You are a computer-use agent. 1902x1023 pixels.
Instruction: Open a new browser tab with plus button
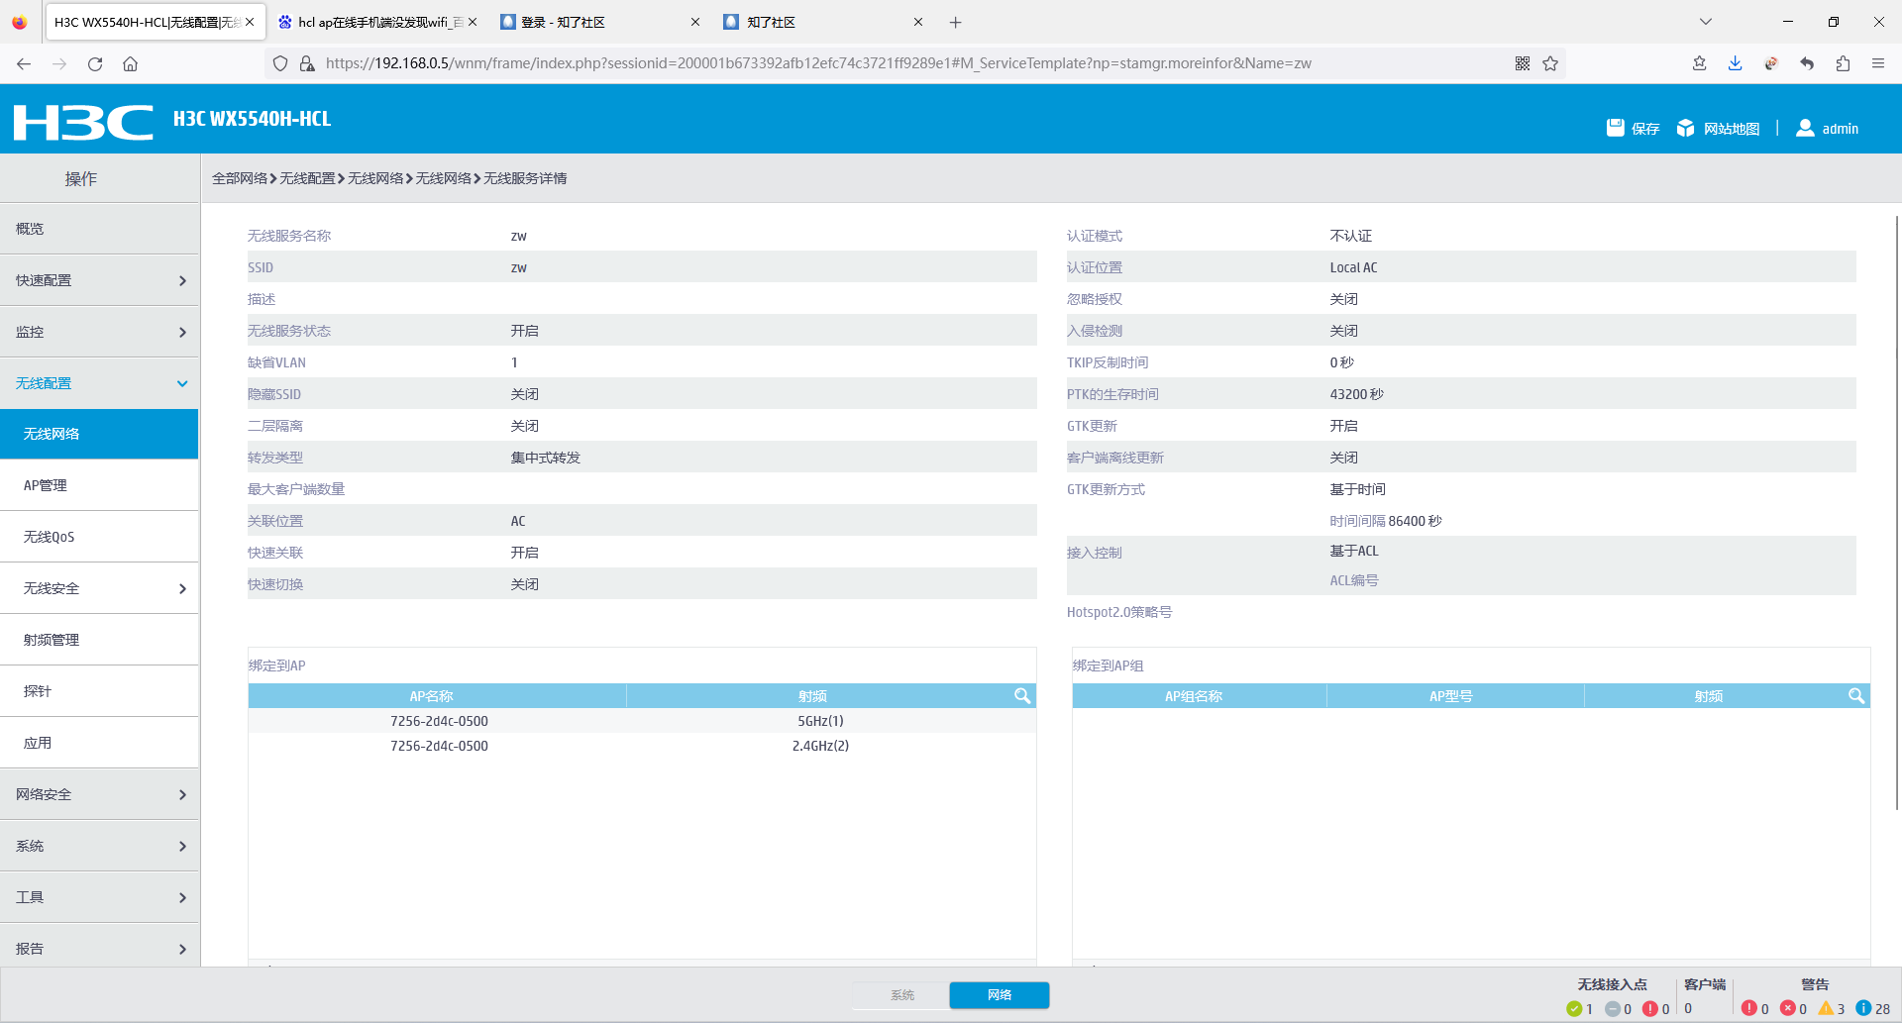[x=956, y=22]
